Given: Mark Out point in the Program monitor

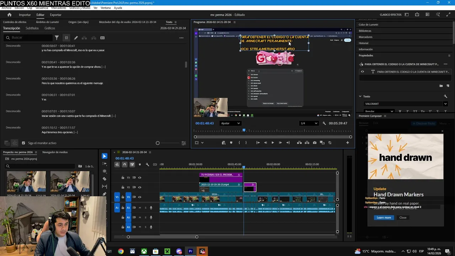Looking at the screenshot, I should [x=246, y=143].
